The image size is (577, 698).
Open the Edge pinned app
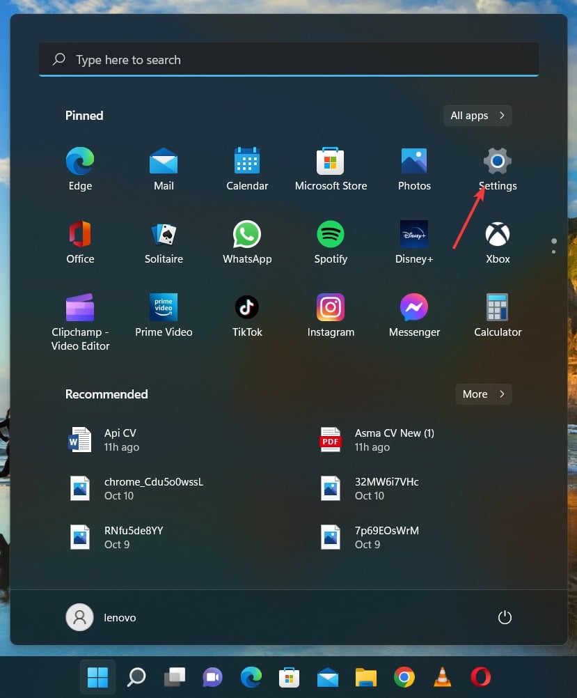[80, 169]
